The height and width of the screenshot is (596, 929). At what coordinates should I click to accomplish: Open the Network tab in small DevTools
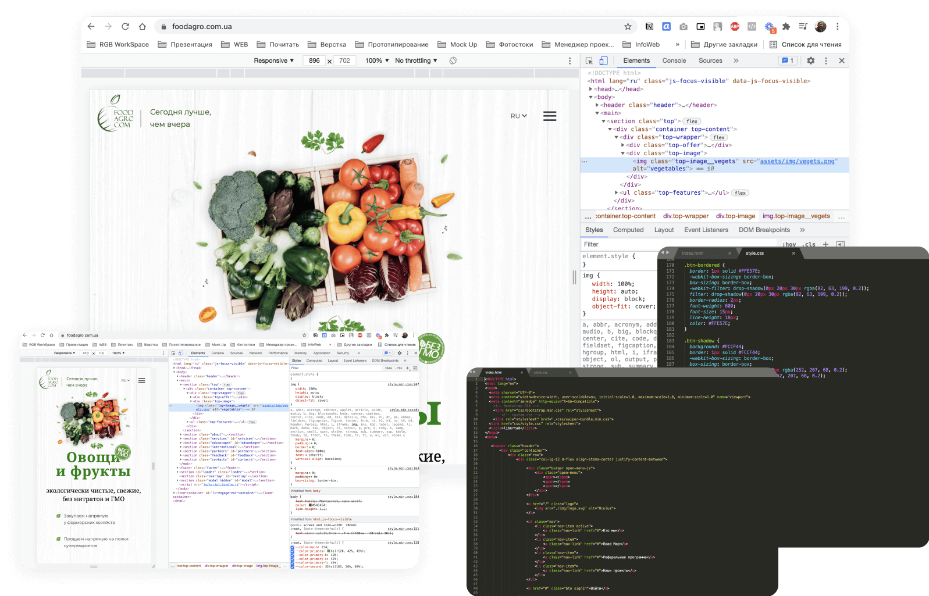[255, 353]
